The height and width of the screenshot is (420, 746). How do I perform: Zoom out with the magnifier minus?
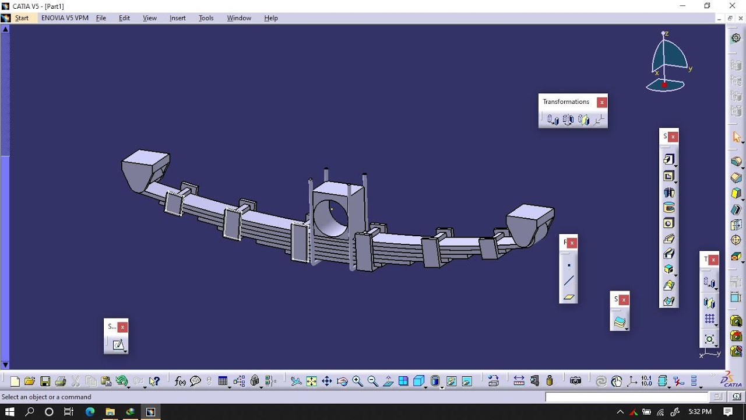pyautogui.click(x=372, y=381)
